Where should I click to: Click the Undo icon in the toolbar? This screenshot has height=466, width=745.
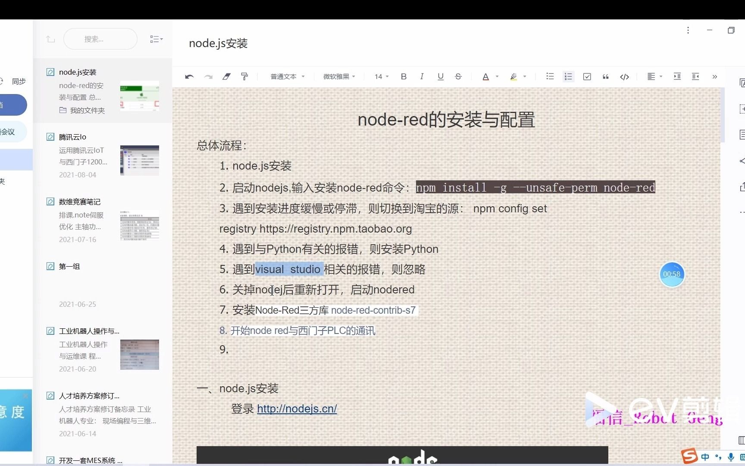point(189,76)
